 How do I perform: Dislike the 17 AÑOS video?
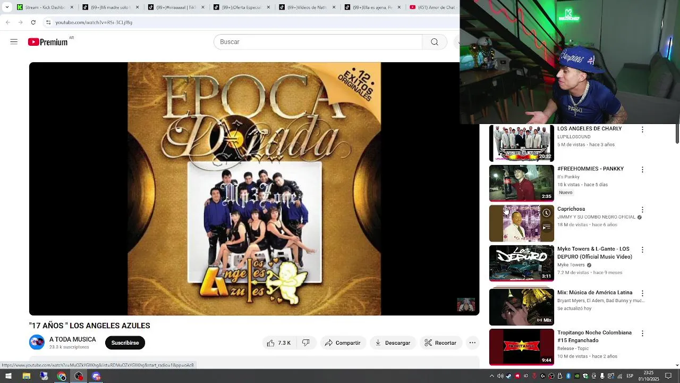click(x=306, y=343)
